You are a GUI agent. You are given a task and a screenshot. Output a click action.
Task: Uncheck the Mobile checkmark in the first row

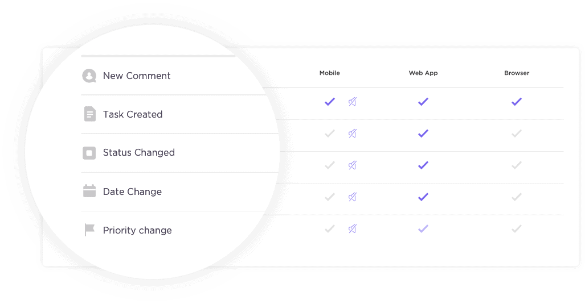click(x=330, y=102)
